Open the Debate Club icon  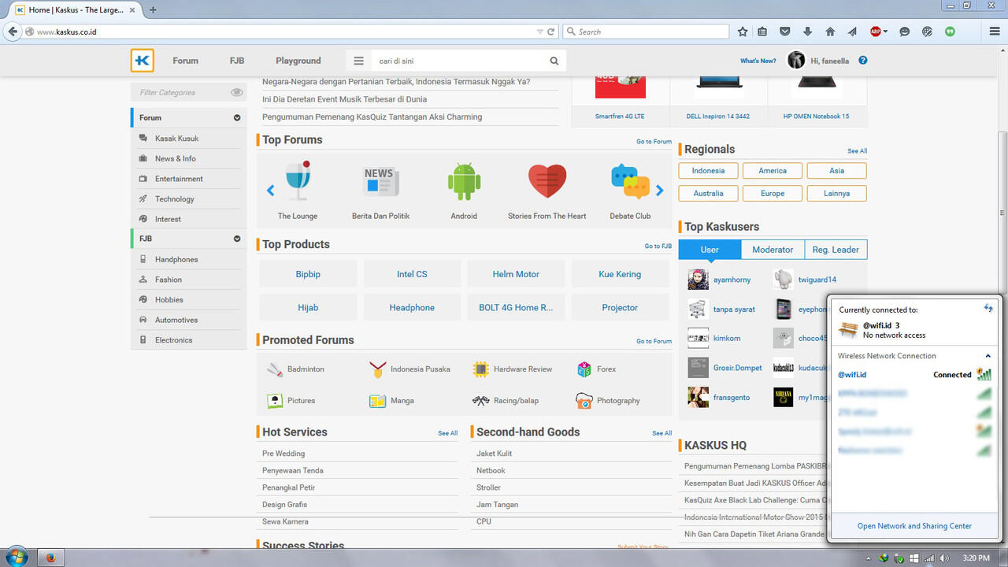[x=630, y=181]
